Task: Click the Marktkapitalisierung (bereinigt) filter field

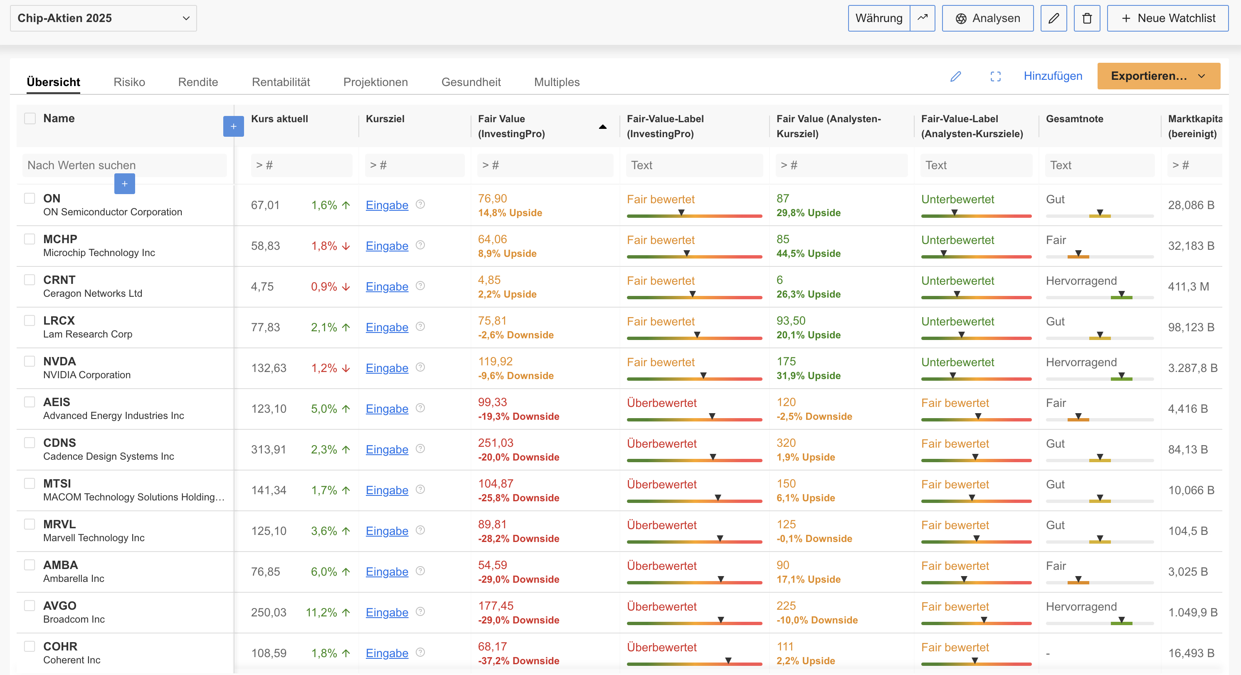Action: click(x=1194, y=165)
